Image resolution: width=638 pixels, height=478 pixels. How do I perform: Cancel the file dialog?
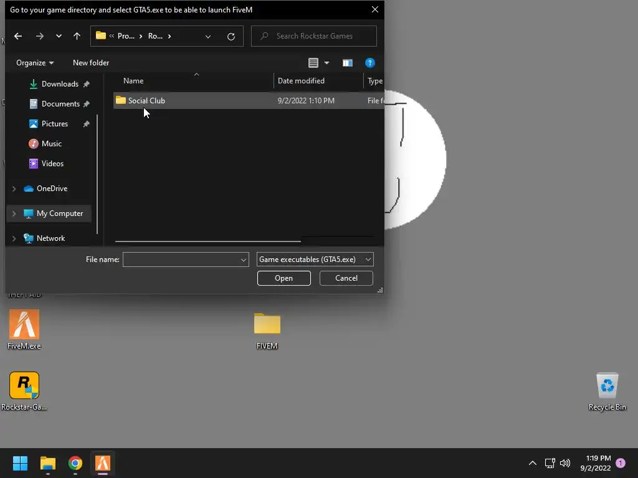pos(346,278)
